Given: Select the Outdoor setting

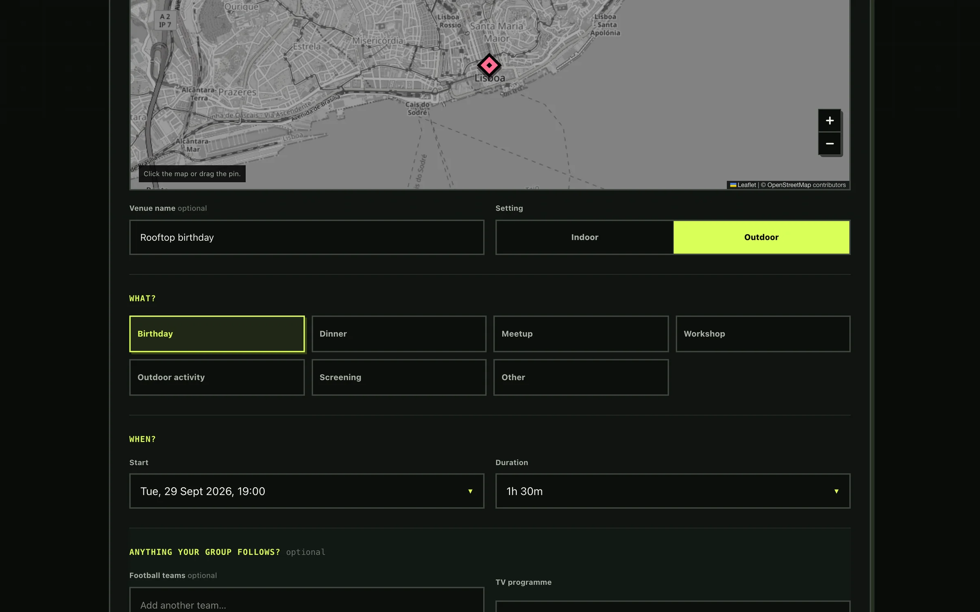Looking at the screenshot, I should [762, 237].
